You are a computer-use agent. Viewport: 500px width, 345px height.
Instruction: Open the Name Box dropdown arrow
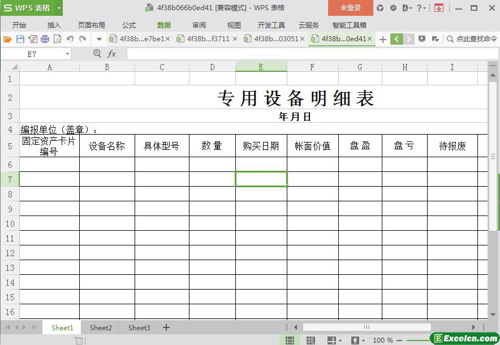coord(67,54)
